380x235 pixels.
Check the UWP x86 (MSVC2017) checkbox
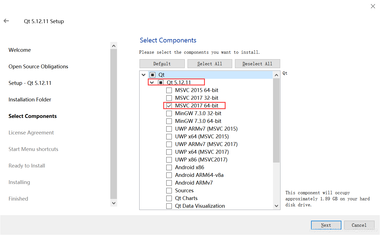(169, 160)
